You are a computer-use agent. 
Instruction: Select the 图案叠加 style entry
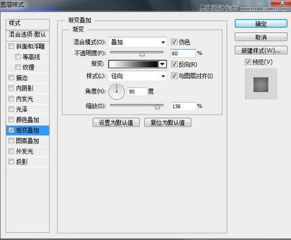pos(27,141)
